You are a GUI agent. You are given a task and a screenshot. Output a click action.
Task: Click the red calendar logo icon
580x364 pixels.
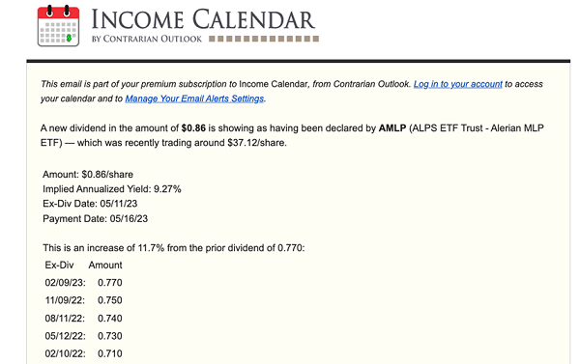[x=58, y=26]
